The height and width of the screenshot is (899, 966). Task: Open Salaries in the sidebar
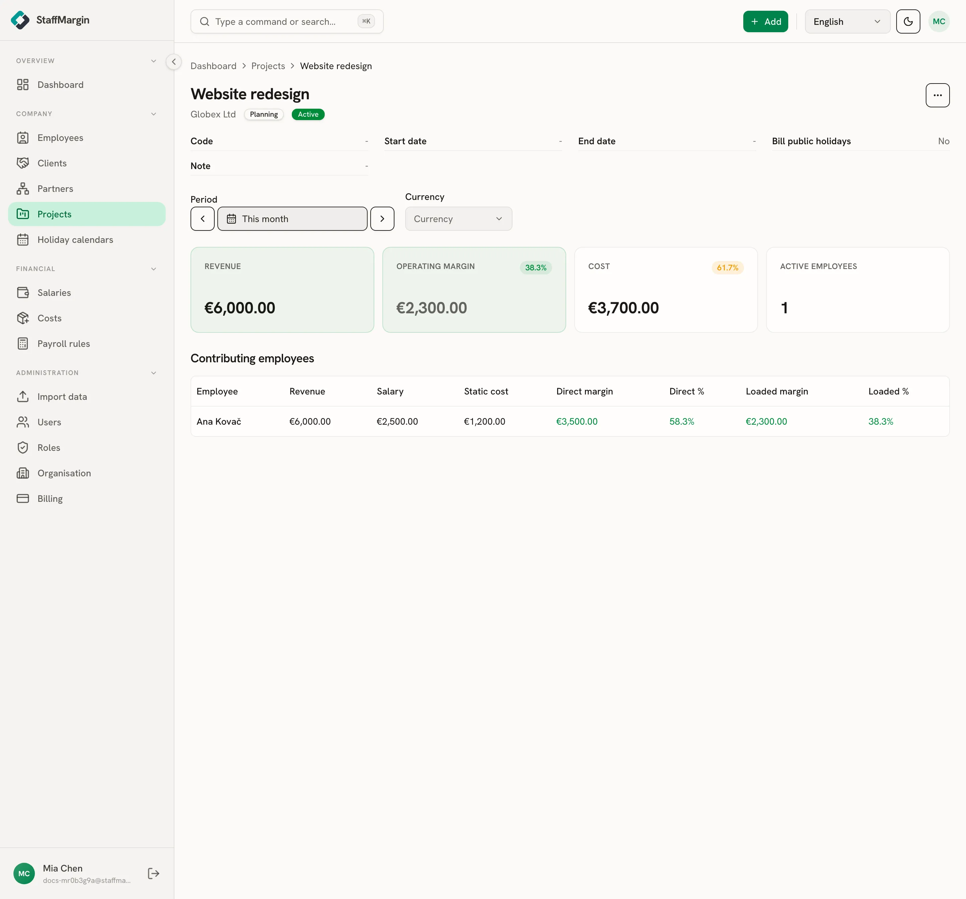87,293
